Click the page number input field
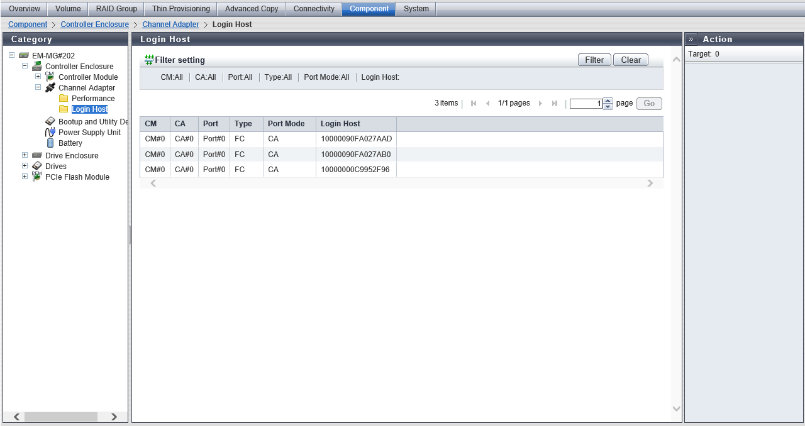The height and width of the screenshot is (426, 805). (586, 104)
